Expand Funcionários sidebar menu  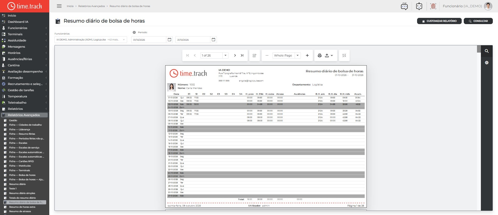click(x=25, y=28)
